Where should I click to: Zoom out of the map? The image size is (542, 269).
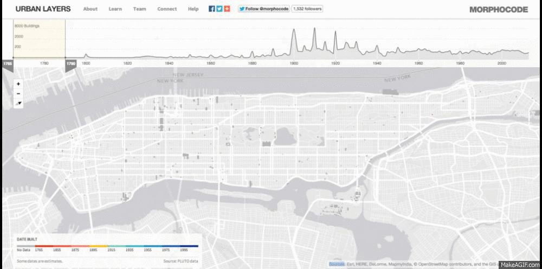tap(18, 93)
